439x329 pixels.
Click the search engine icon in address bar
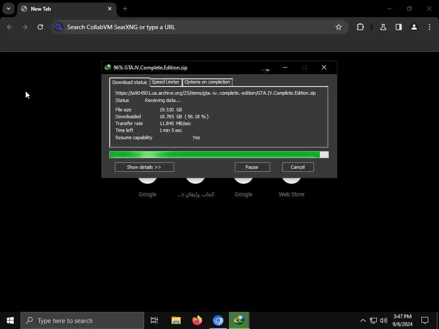(x=58, y=27)
